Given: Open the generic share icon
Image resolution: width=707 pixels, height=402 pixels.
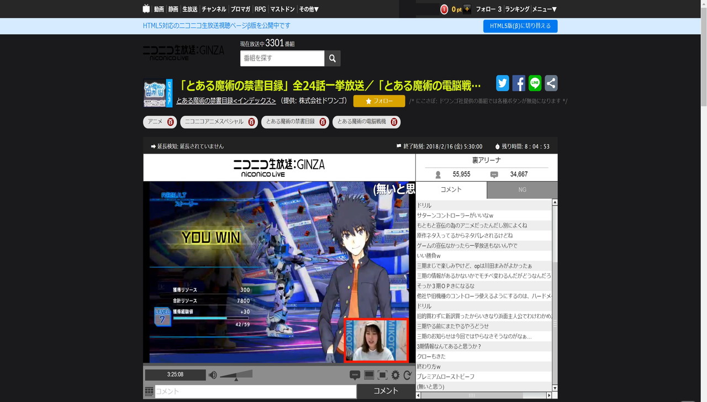Looking at the screenshot, I should coord(551,83).
